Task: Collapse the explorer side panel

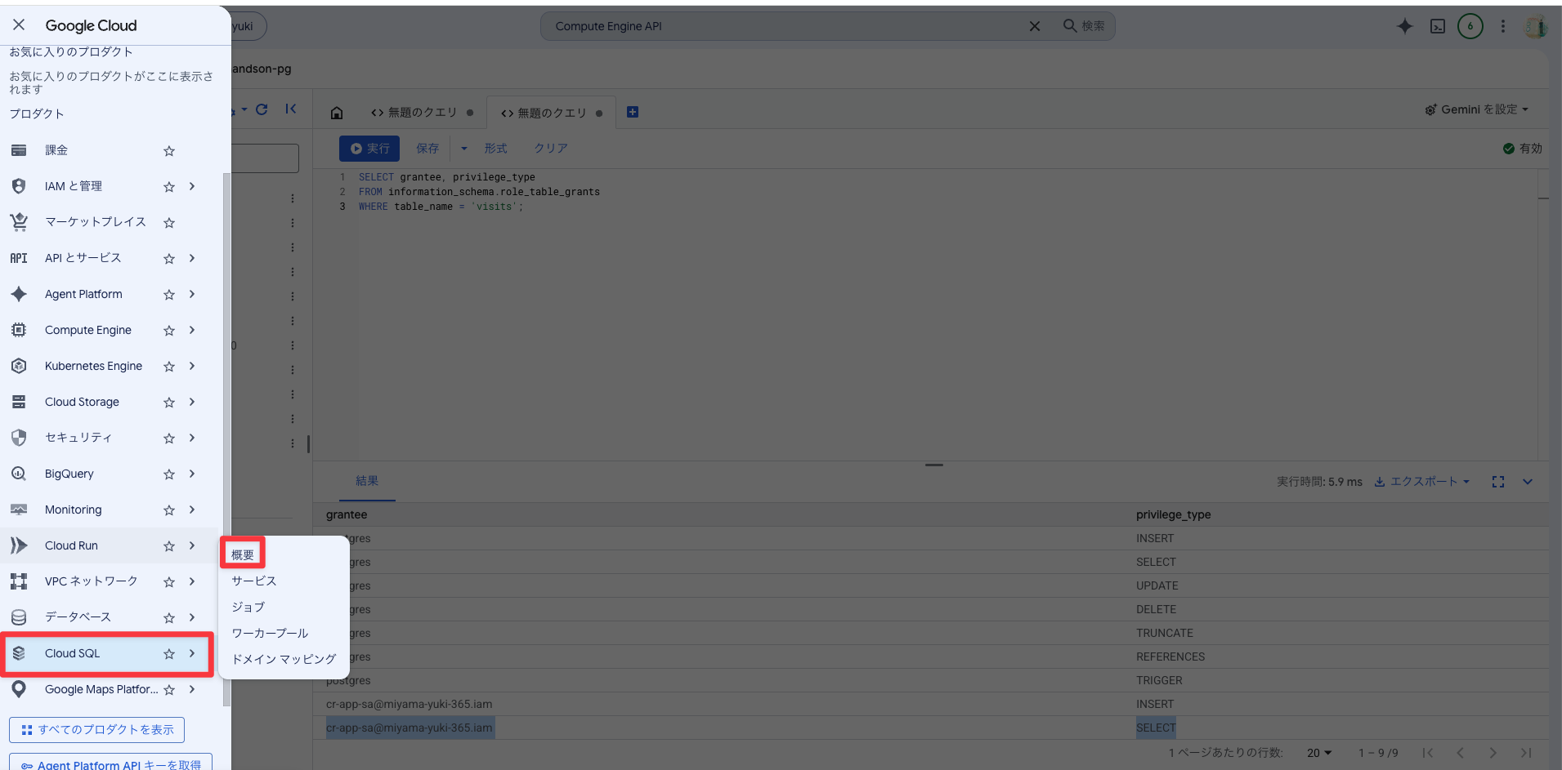Action: 291,109
